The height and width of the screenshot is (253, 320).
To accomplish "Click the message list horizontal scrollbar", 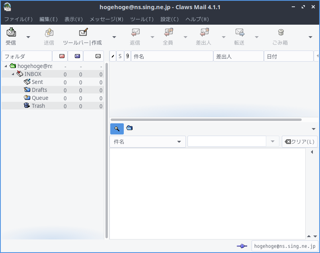I will point(206,120).
